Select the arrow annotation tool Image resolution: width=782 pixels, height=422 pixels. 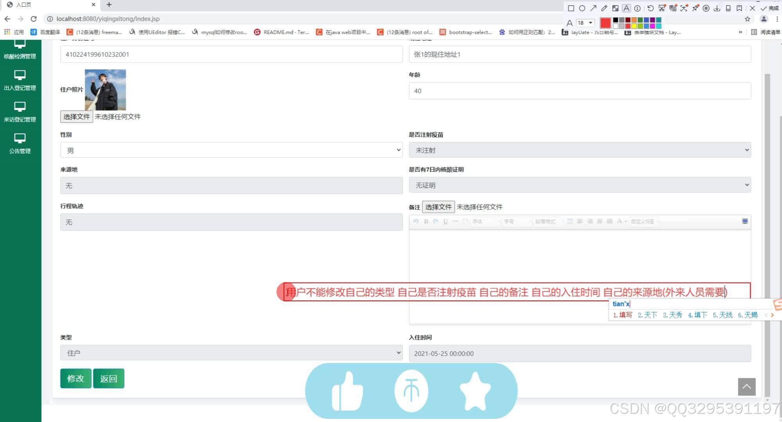point(593,8)
